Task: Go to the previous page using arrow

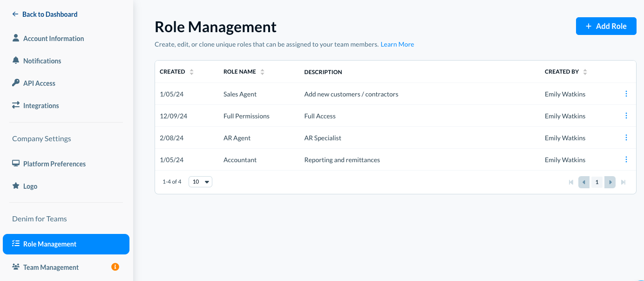Action: pos(584,182)
